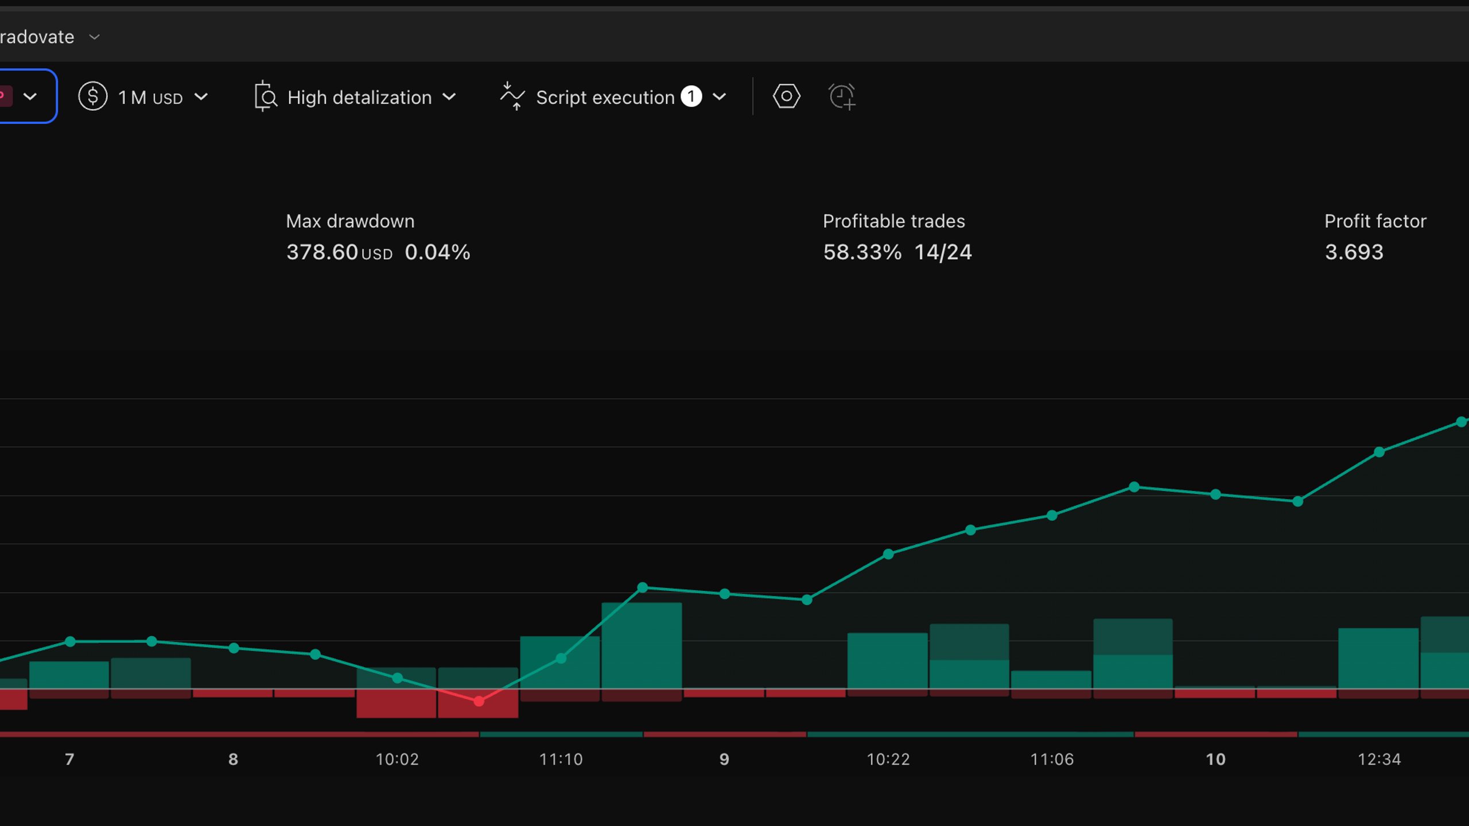Image resolution: width=1469 pixels, height=826 pixels.
Task: Click the Max drawdown label
Action: coord(350,221)
